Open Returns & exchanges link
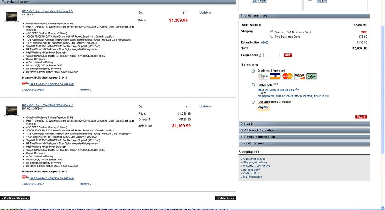This screenshot has width=385, height=210. click(256, 166)
